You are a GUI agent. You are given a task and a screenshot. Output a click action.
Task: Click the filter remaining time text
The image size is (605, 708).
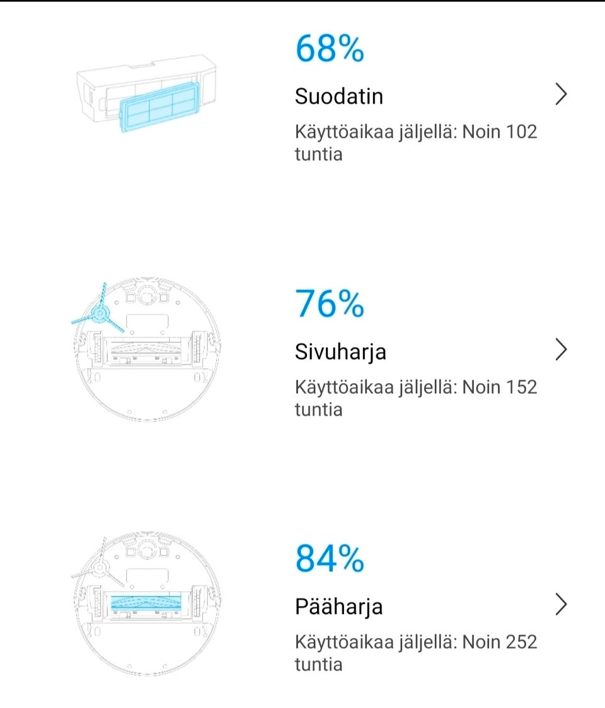(x=416, y=142)
